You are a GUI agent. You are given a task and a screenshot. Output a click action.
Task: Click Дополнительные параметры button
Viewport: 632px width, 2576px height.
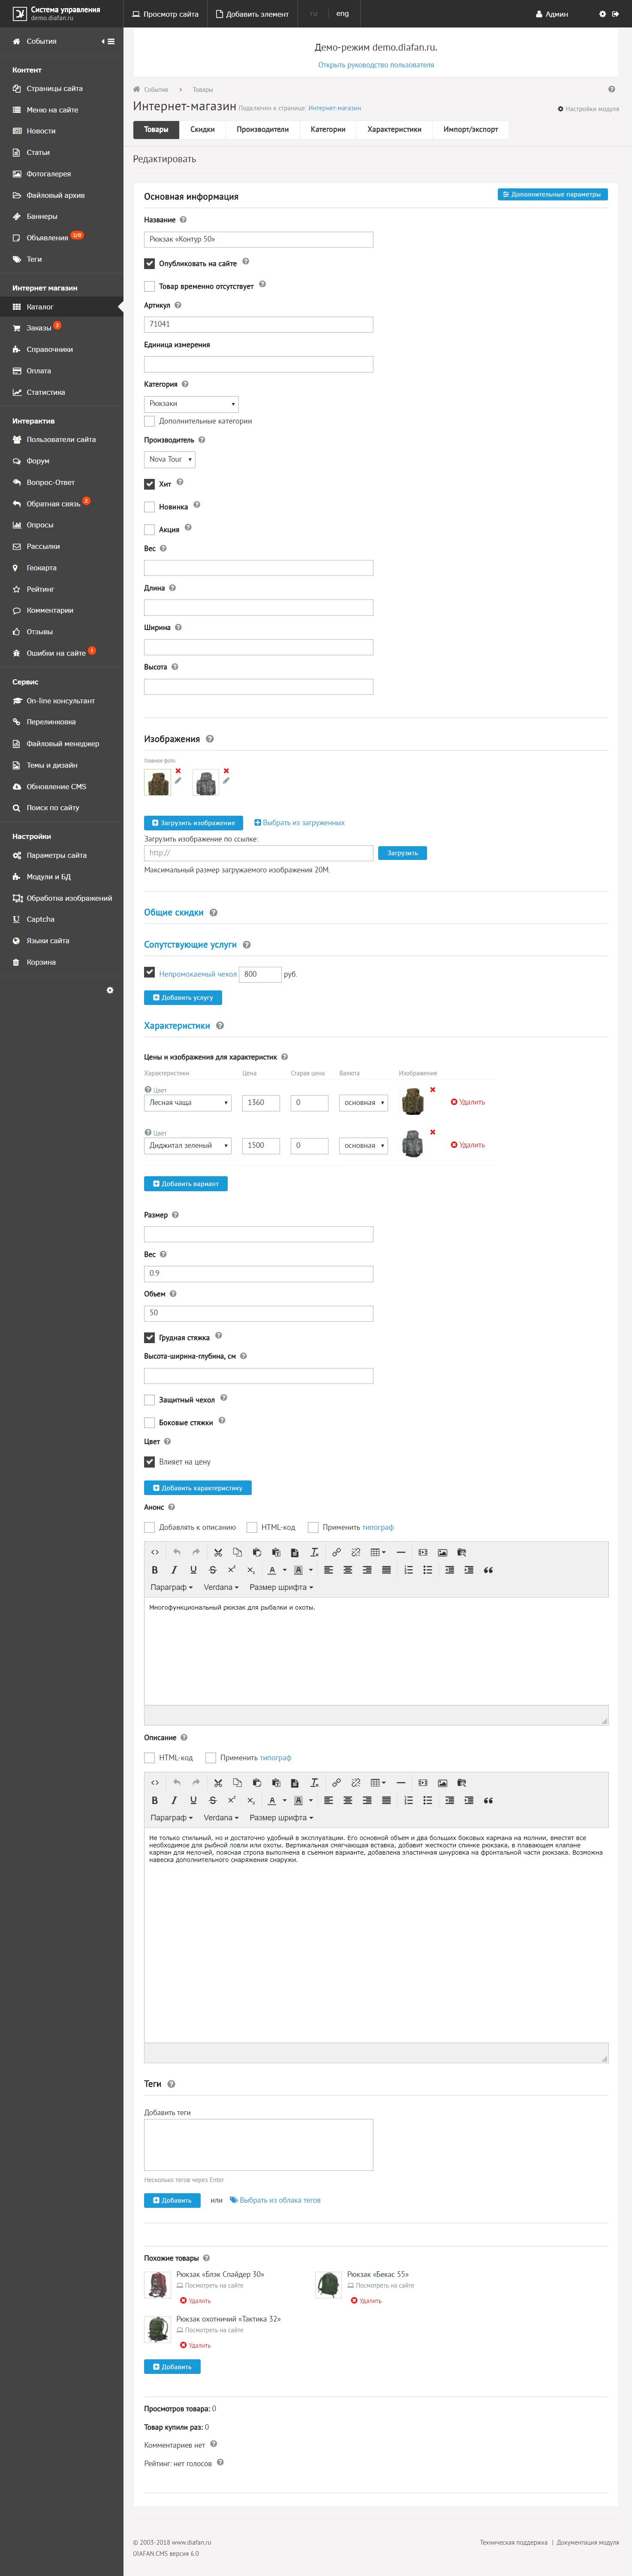[x=553, y=194]
